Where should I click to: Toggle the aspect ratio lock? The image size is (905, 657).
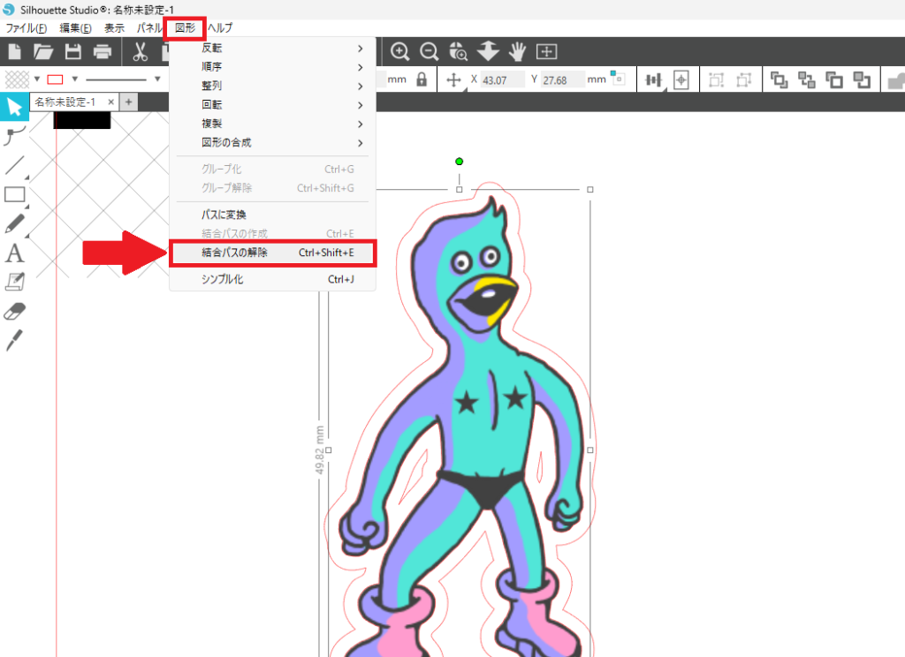point(422,79)
